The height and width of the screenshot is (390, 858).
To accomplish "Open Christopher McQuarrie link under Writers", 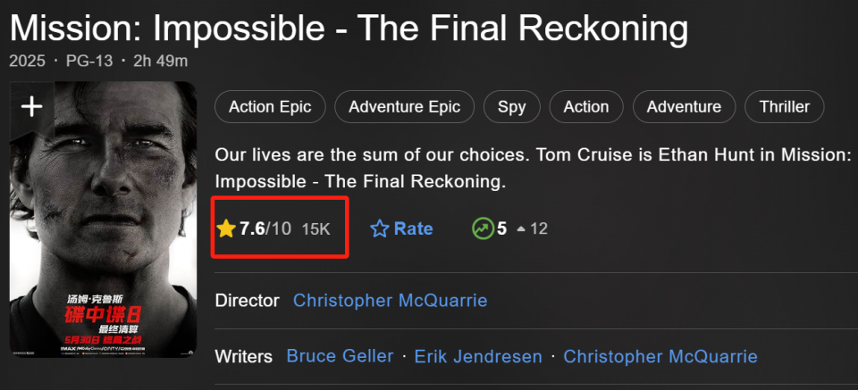I will coord(660,356).
